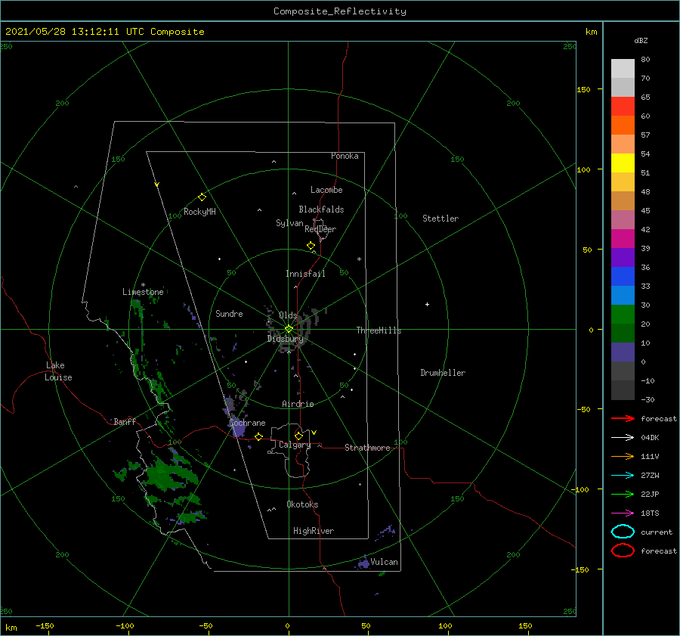Click the Lake Louise label

(x=58, y=371)
